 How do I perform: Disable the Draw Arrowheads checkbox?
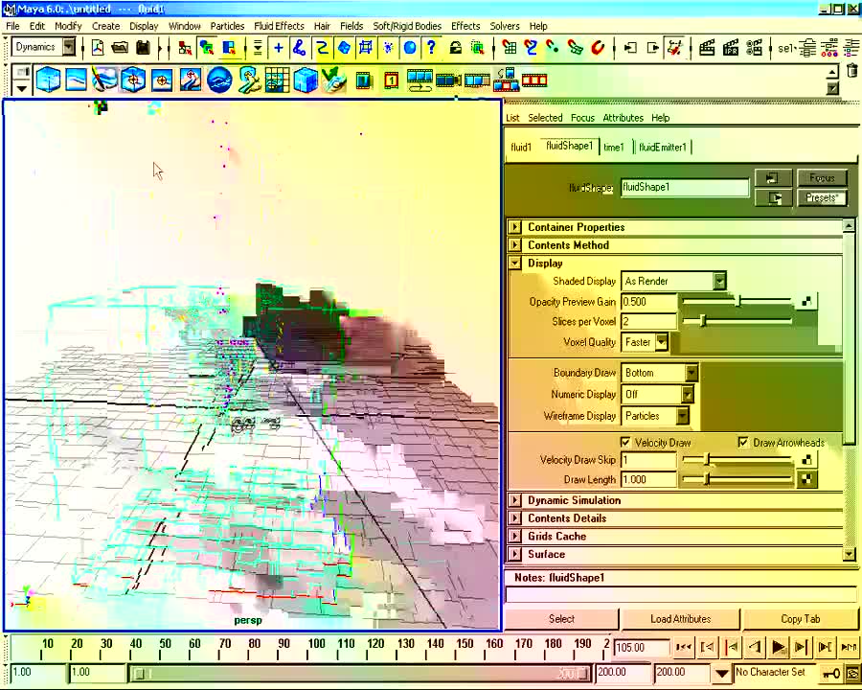pyautogui.click(x=743, y=443)
